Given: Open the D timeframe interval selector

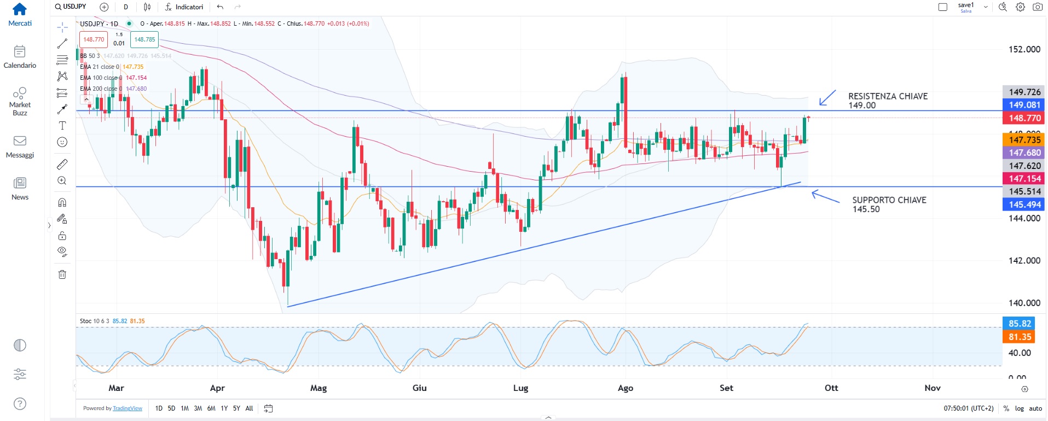Looking at the screenshot, I should point(126,7).
